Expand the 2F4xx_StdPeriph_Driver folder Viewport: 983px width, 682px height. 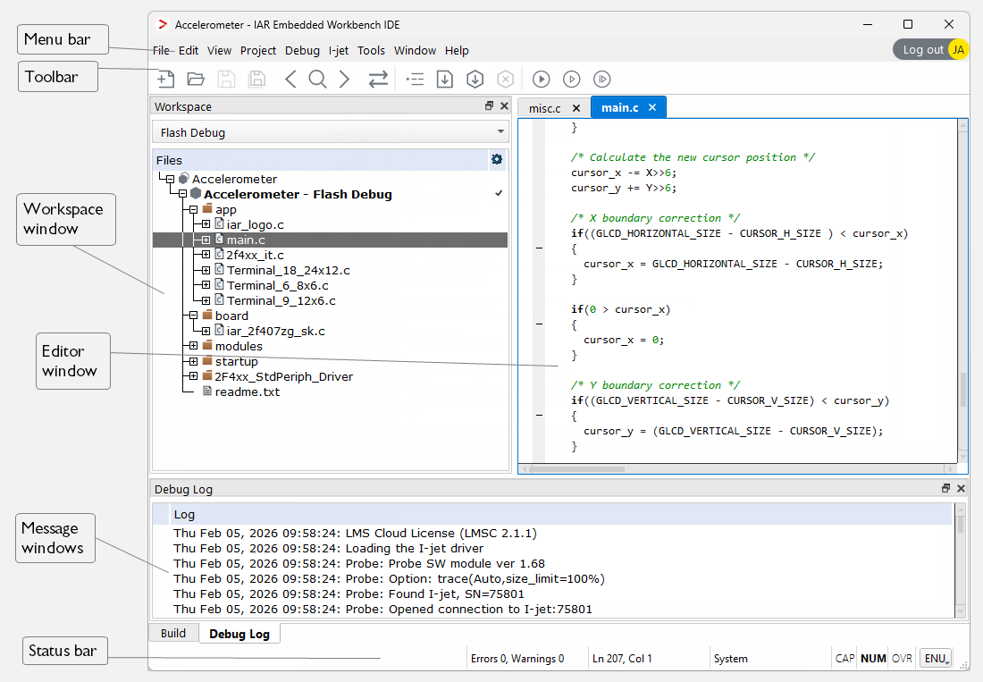tap(194, 376)
